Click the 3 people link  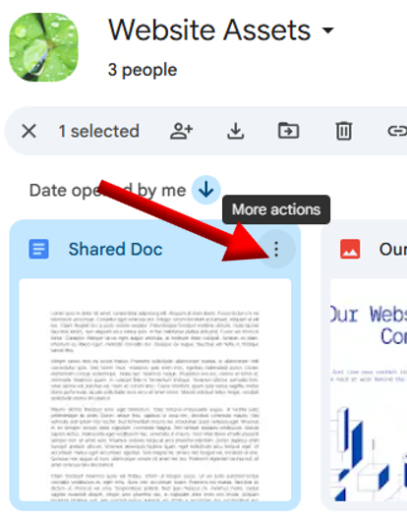pos(143,70)
